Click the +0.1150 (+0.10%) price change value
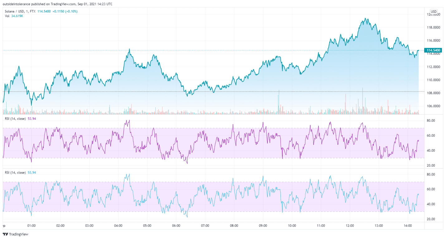The width and height of the screenshot is (446, 239). 65,12
